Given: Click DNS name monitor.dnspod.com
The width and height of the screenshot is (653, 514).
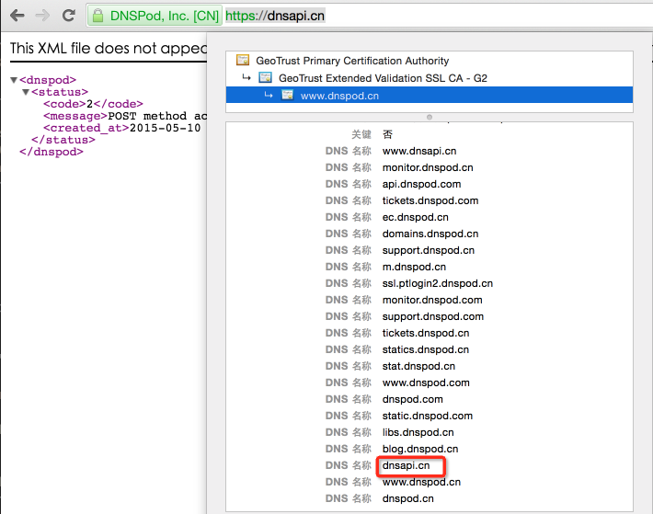Looking at the screenshot, I should 432,300.
